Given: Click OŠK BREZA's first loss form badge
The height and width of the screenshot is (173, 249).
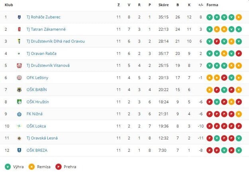Looking at the screenshot, I should (210, 150).
